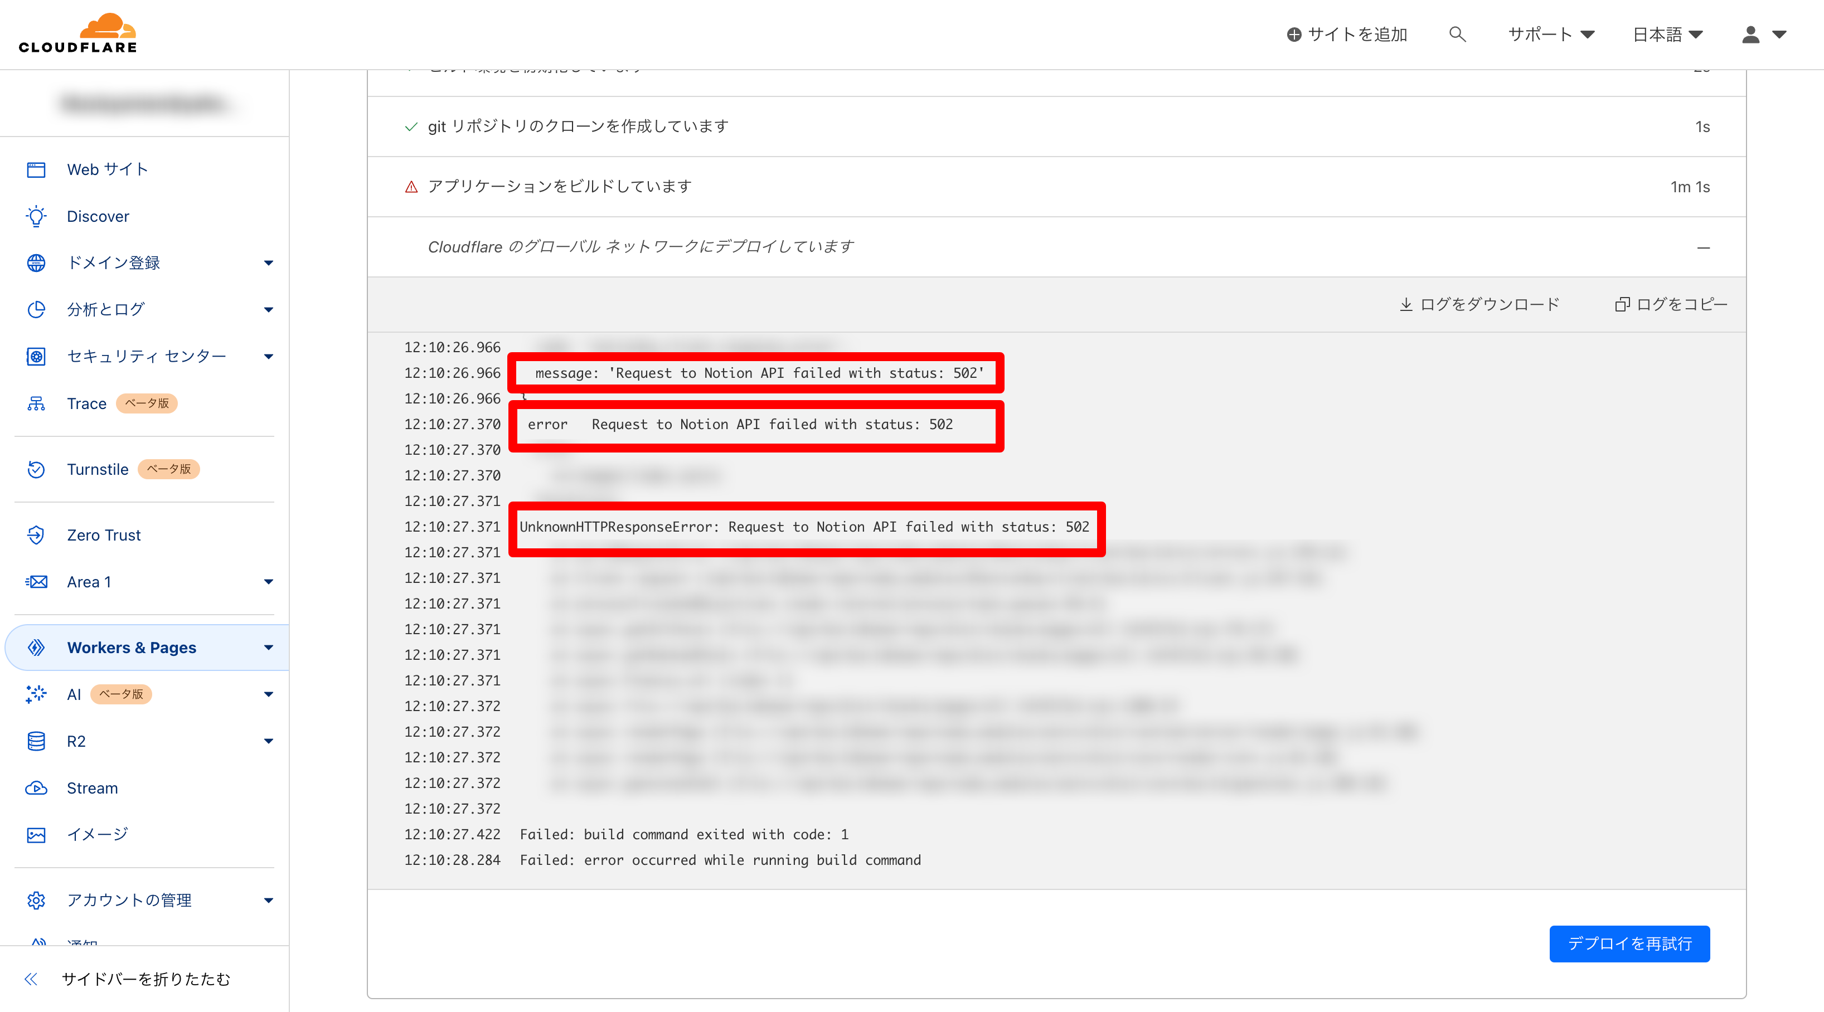
Task: Click ログをダウンロード link
Action: coord(1479,304)
